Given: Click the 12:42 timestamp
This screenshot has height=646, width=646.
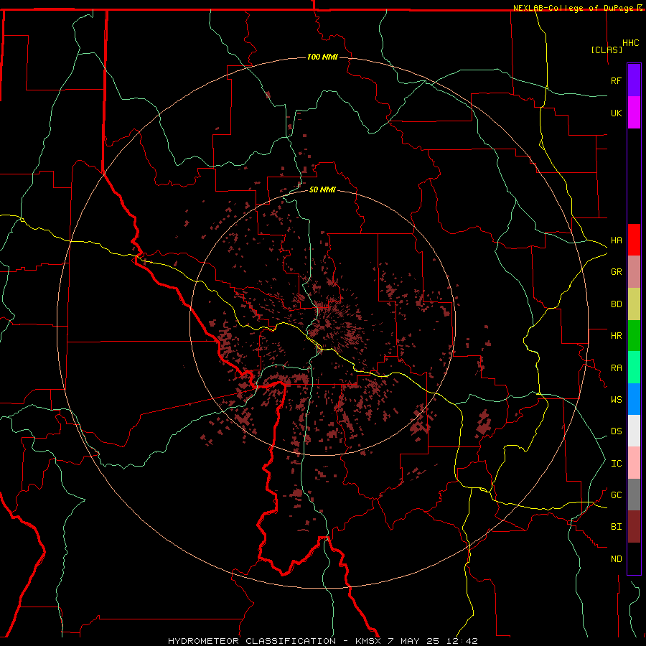Looking at the screenshot, I should 462,641.
